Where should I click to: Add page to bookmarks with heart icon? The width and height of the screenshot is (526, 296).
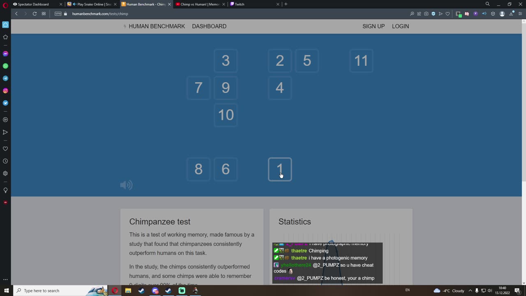click(448, 14)
